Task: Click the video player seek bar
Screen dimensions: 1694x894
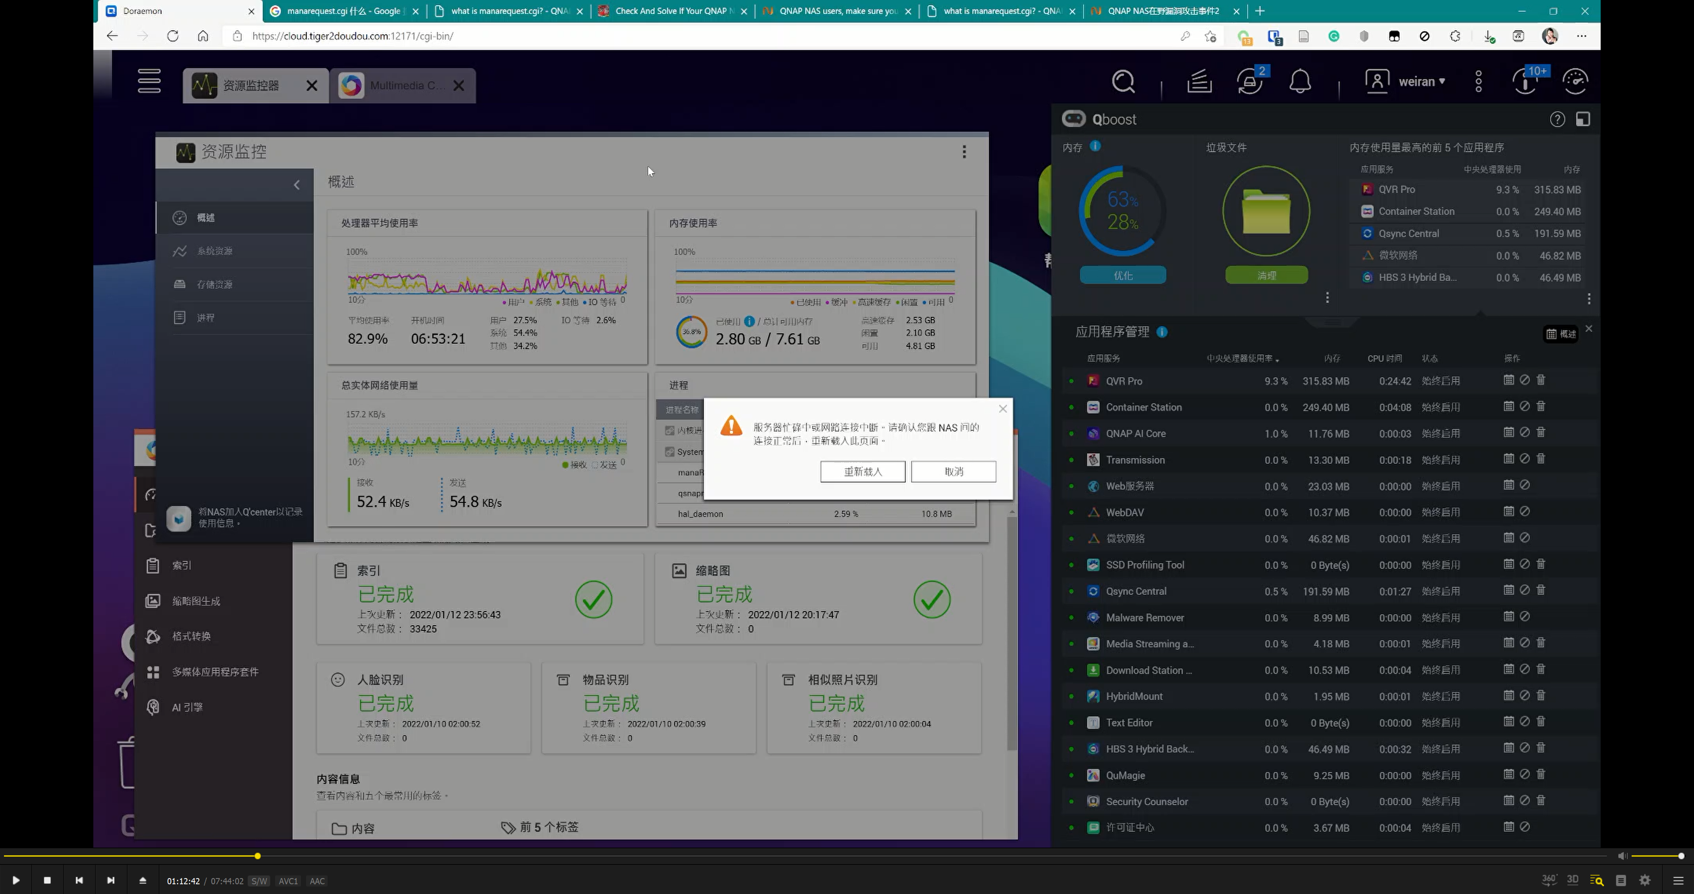Action: point(789,856)
